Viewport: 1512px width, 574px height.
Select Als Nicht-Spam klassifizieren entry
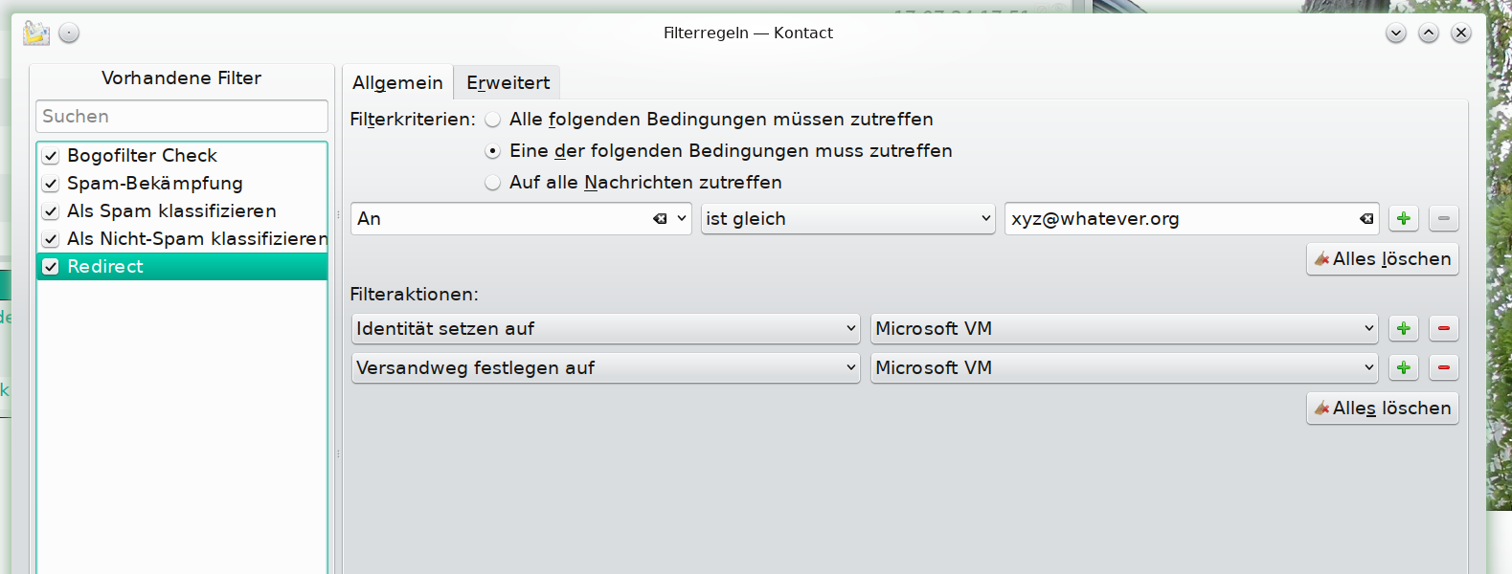tap(182, 239)
